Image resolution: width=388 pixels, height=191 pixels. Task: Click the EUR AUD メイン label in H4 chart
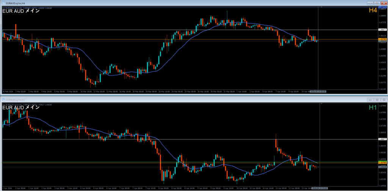[21, 11]
